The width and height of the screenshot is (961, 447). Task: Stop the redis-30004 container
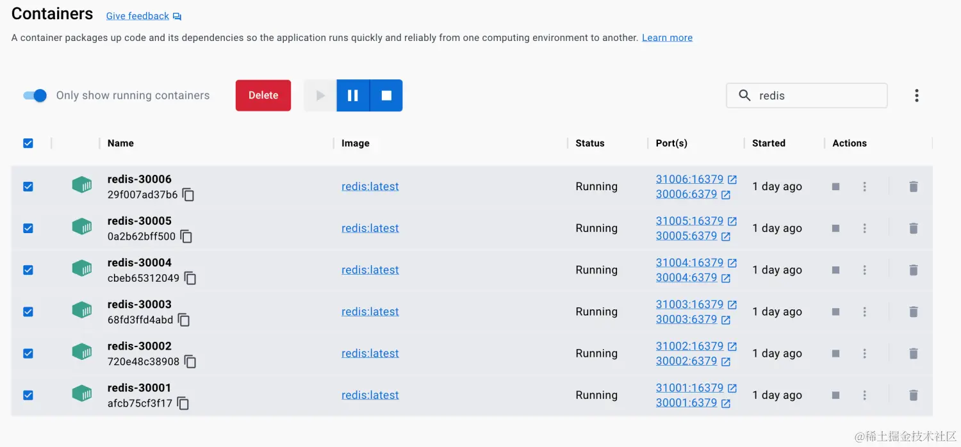835,270
